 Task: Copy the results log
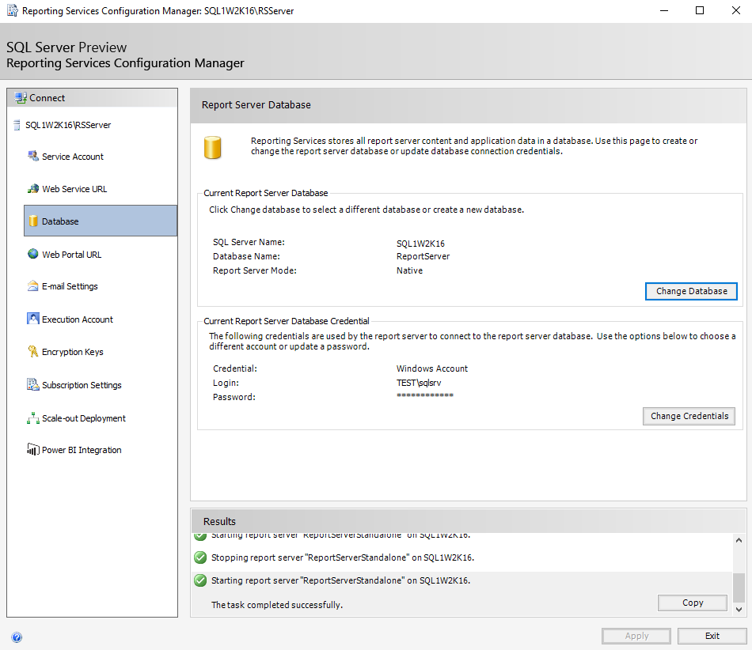tap(693, 603)
